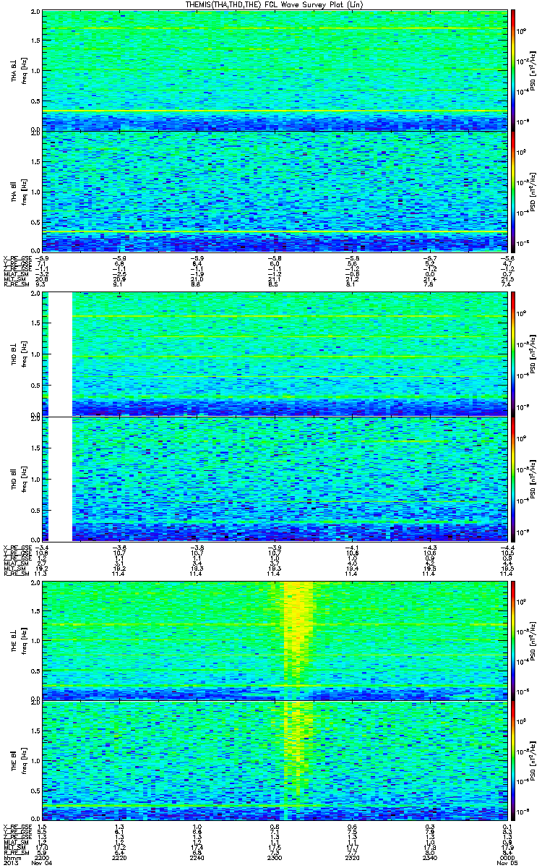
Task: Click the '1.0' frequency tick on THE B⊥ axis
Action: point(36,641)
